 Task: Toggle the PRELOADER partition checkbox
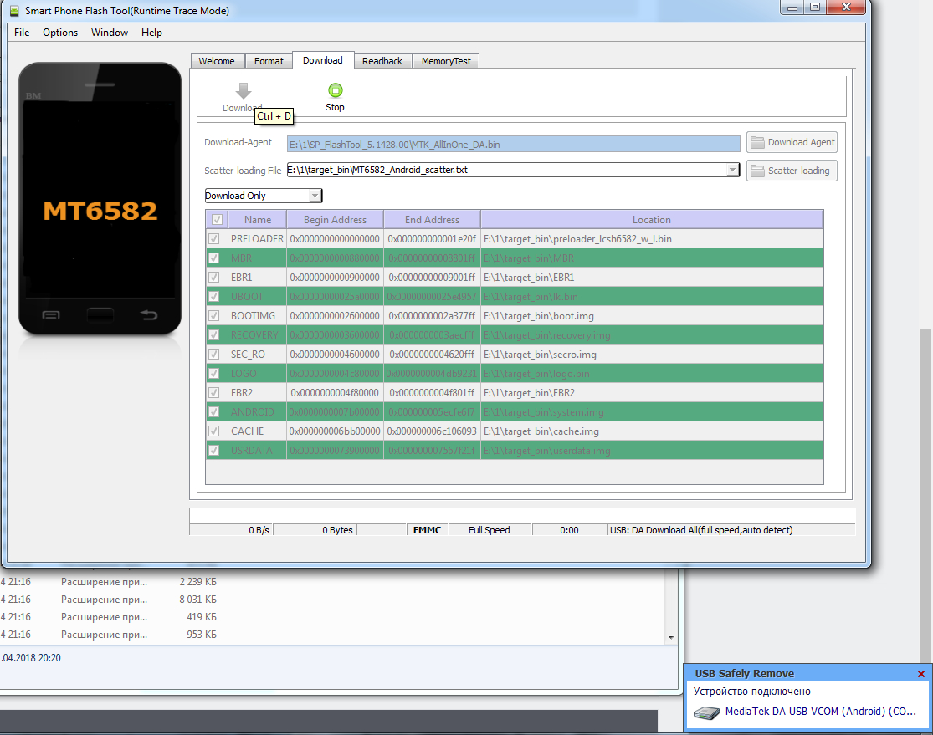217,239
